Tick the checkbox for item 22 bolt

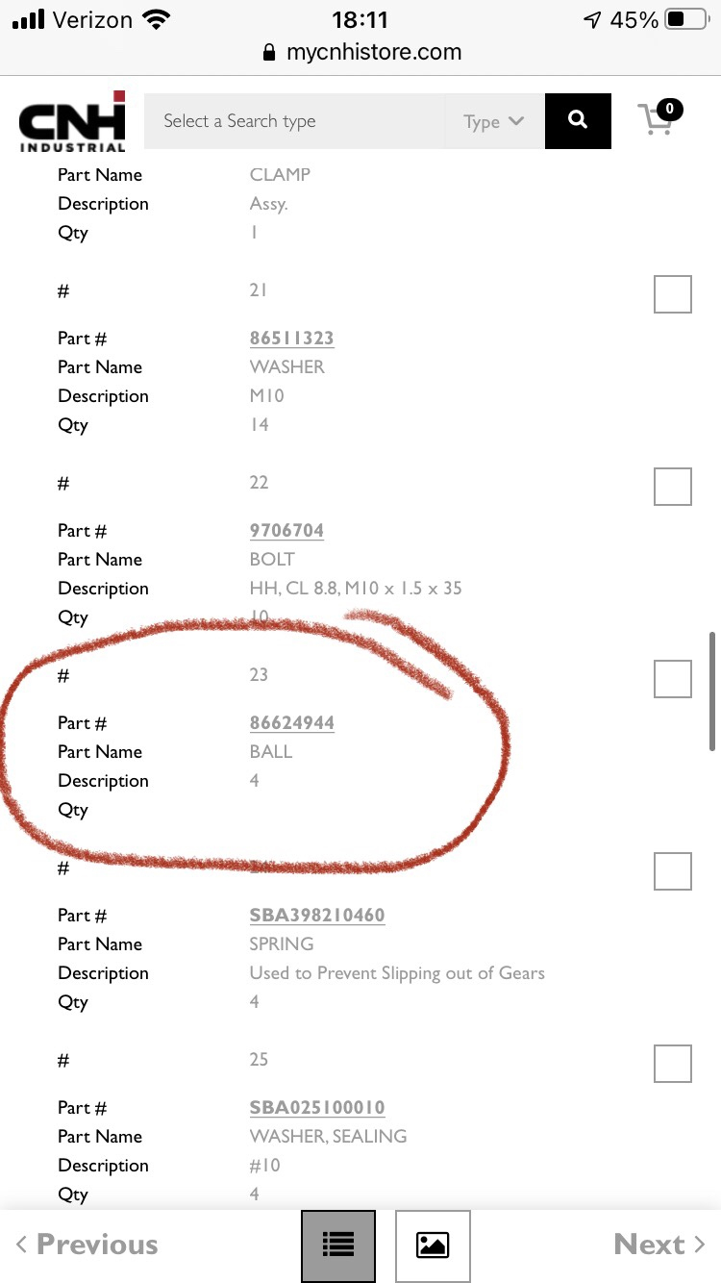[673, 487]
